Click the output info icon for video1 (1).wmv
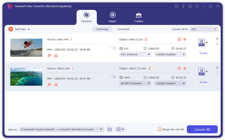Screen dimensions: 225x140 [x=179, y=69]
